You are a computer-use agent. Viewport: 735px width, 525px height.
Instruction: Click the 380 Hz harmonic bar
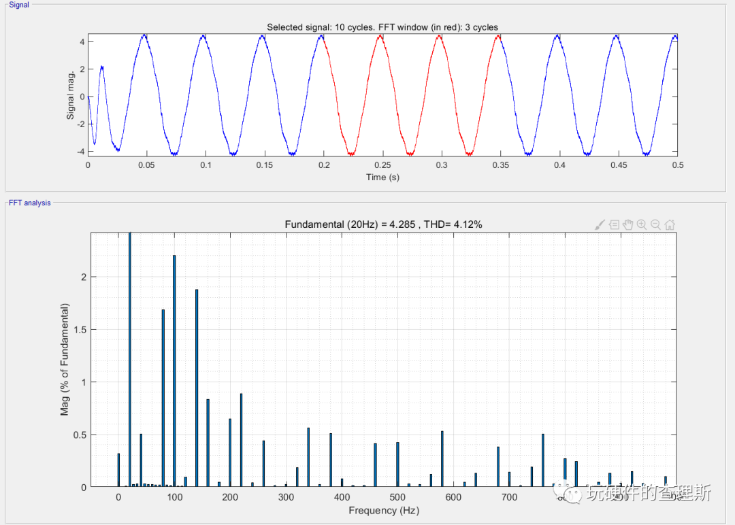[x=331, y=460]
